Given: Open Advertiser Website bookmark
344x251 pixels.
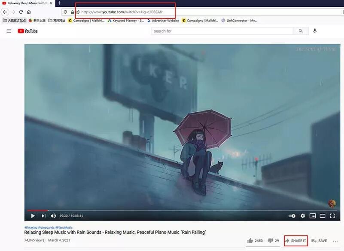Looking at the screenshot, I should click(x=163, y=21).
